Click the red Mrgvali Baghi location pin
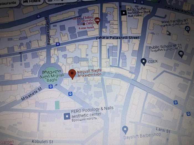This screenshot has height=145, width=194. pyautogui.click(x=72, y=74)
